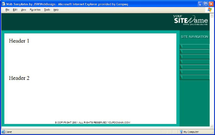Click the Done page icon in the status bar

point(3,132)
